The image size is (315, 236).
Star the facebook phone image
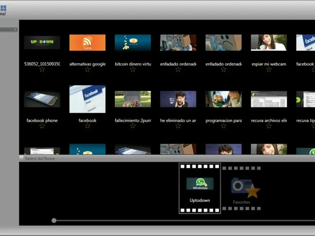[42, 126]
